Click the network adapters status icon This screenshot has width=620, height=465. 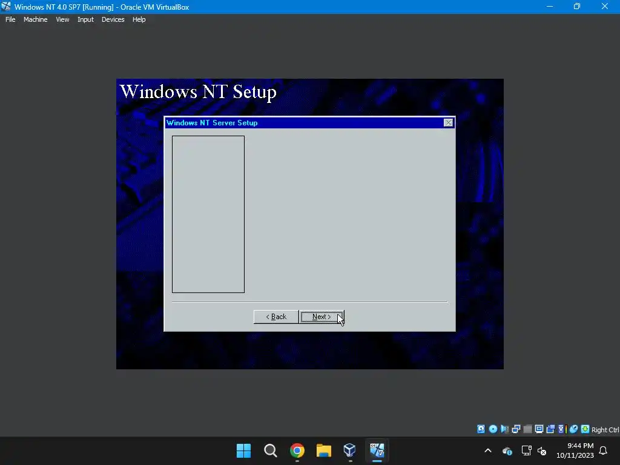pyautogui.click(x=516, y=429)
